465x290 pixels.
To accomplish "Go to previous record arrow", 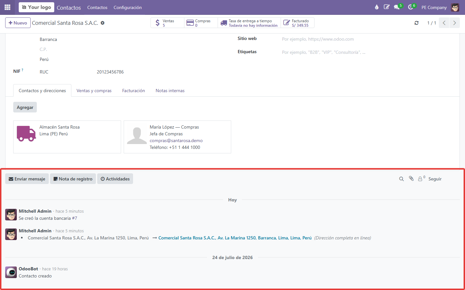I will 444,23.
